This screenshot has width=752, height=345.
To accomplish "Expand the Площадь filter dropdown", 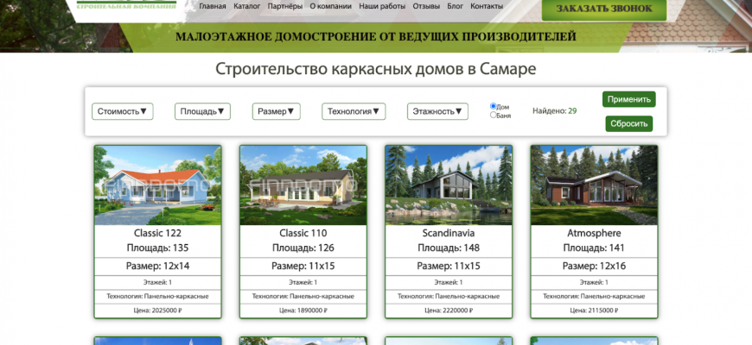I will click(x=202, y=111).
